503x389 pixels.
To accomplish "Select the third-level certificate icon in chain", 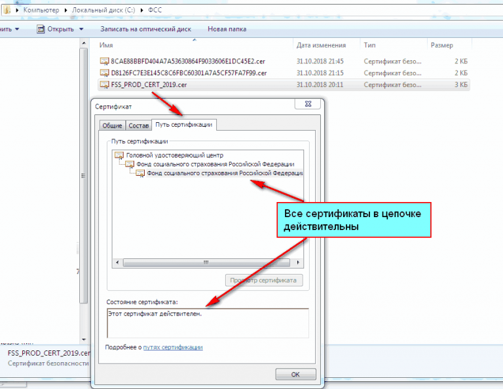I will pos(140,173).
